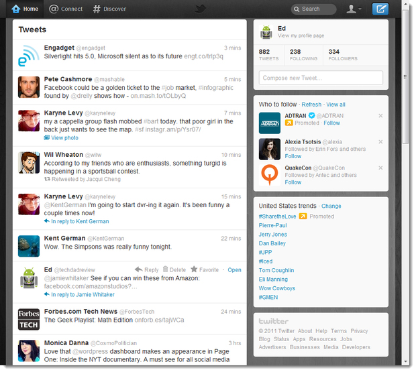Click ADTRAN's verified badge icon
Screen dimensions: 416x372
click(311, 115)
